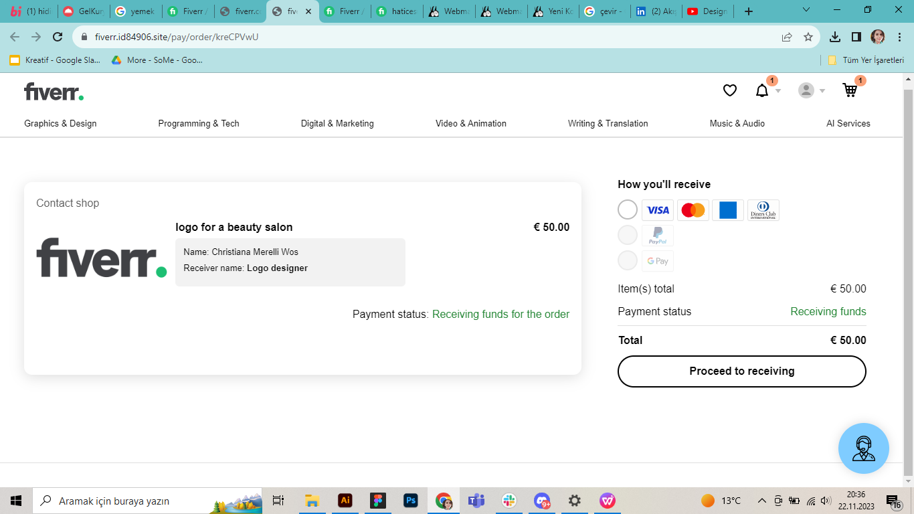914x514 pixels.
Task: Open Microsoft Teams from taskbar
Action: click(x=476, y=501)
